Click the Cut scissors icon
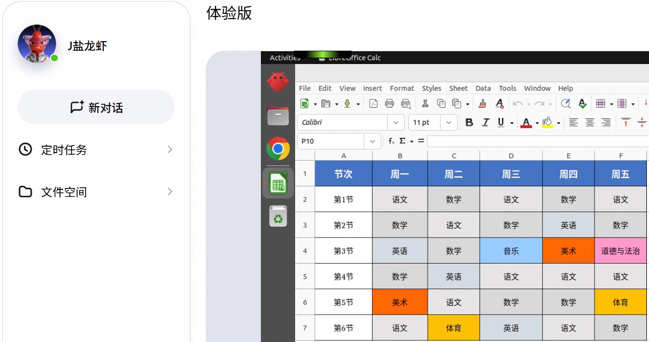 pyautogui.click(x=425, y=104)
